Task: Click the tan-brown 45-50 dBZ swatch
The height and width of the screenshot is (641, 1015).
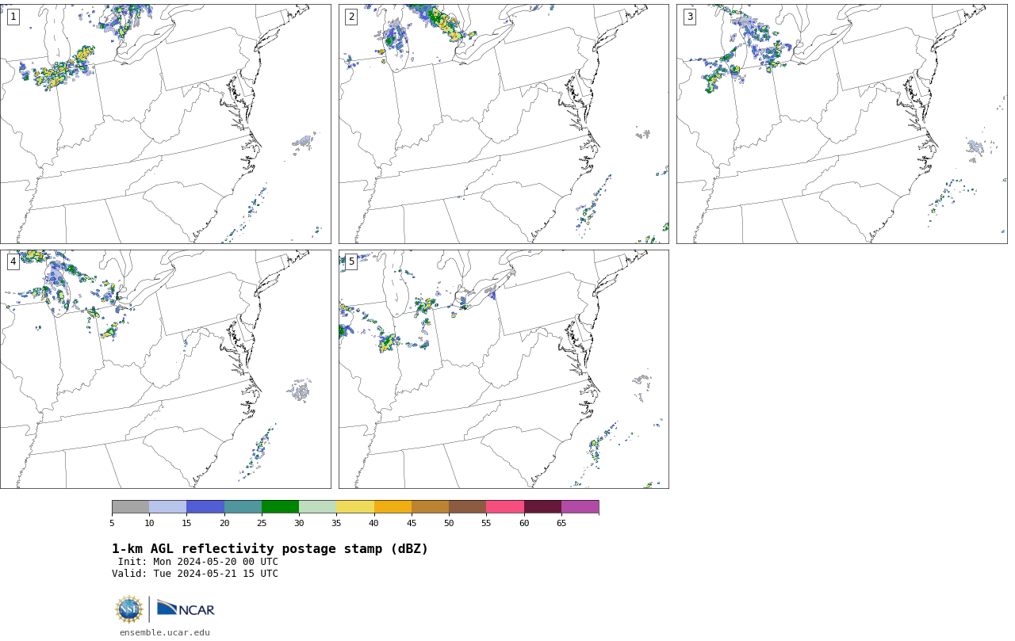Action: coord(430,507)
